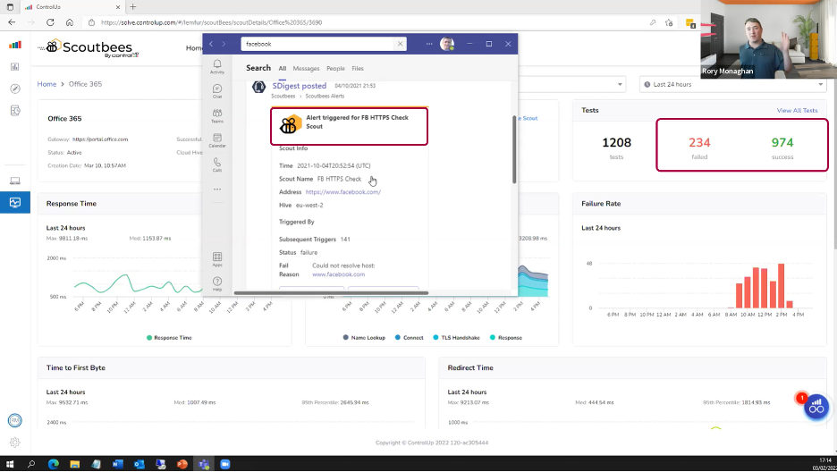The image size is (837, 472).
Task: Open Microsoft Edge from taskbar
Action: coord(54,464)
